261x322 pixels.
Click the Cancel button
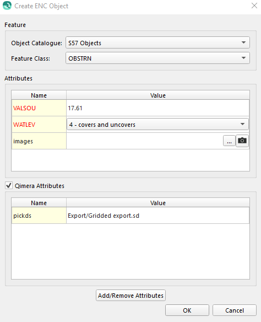click(x=235, y=310)
